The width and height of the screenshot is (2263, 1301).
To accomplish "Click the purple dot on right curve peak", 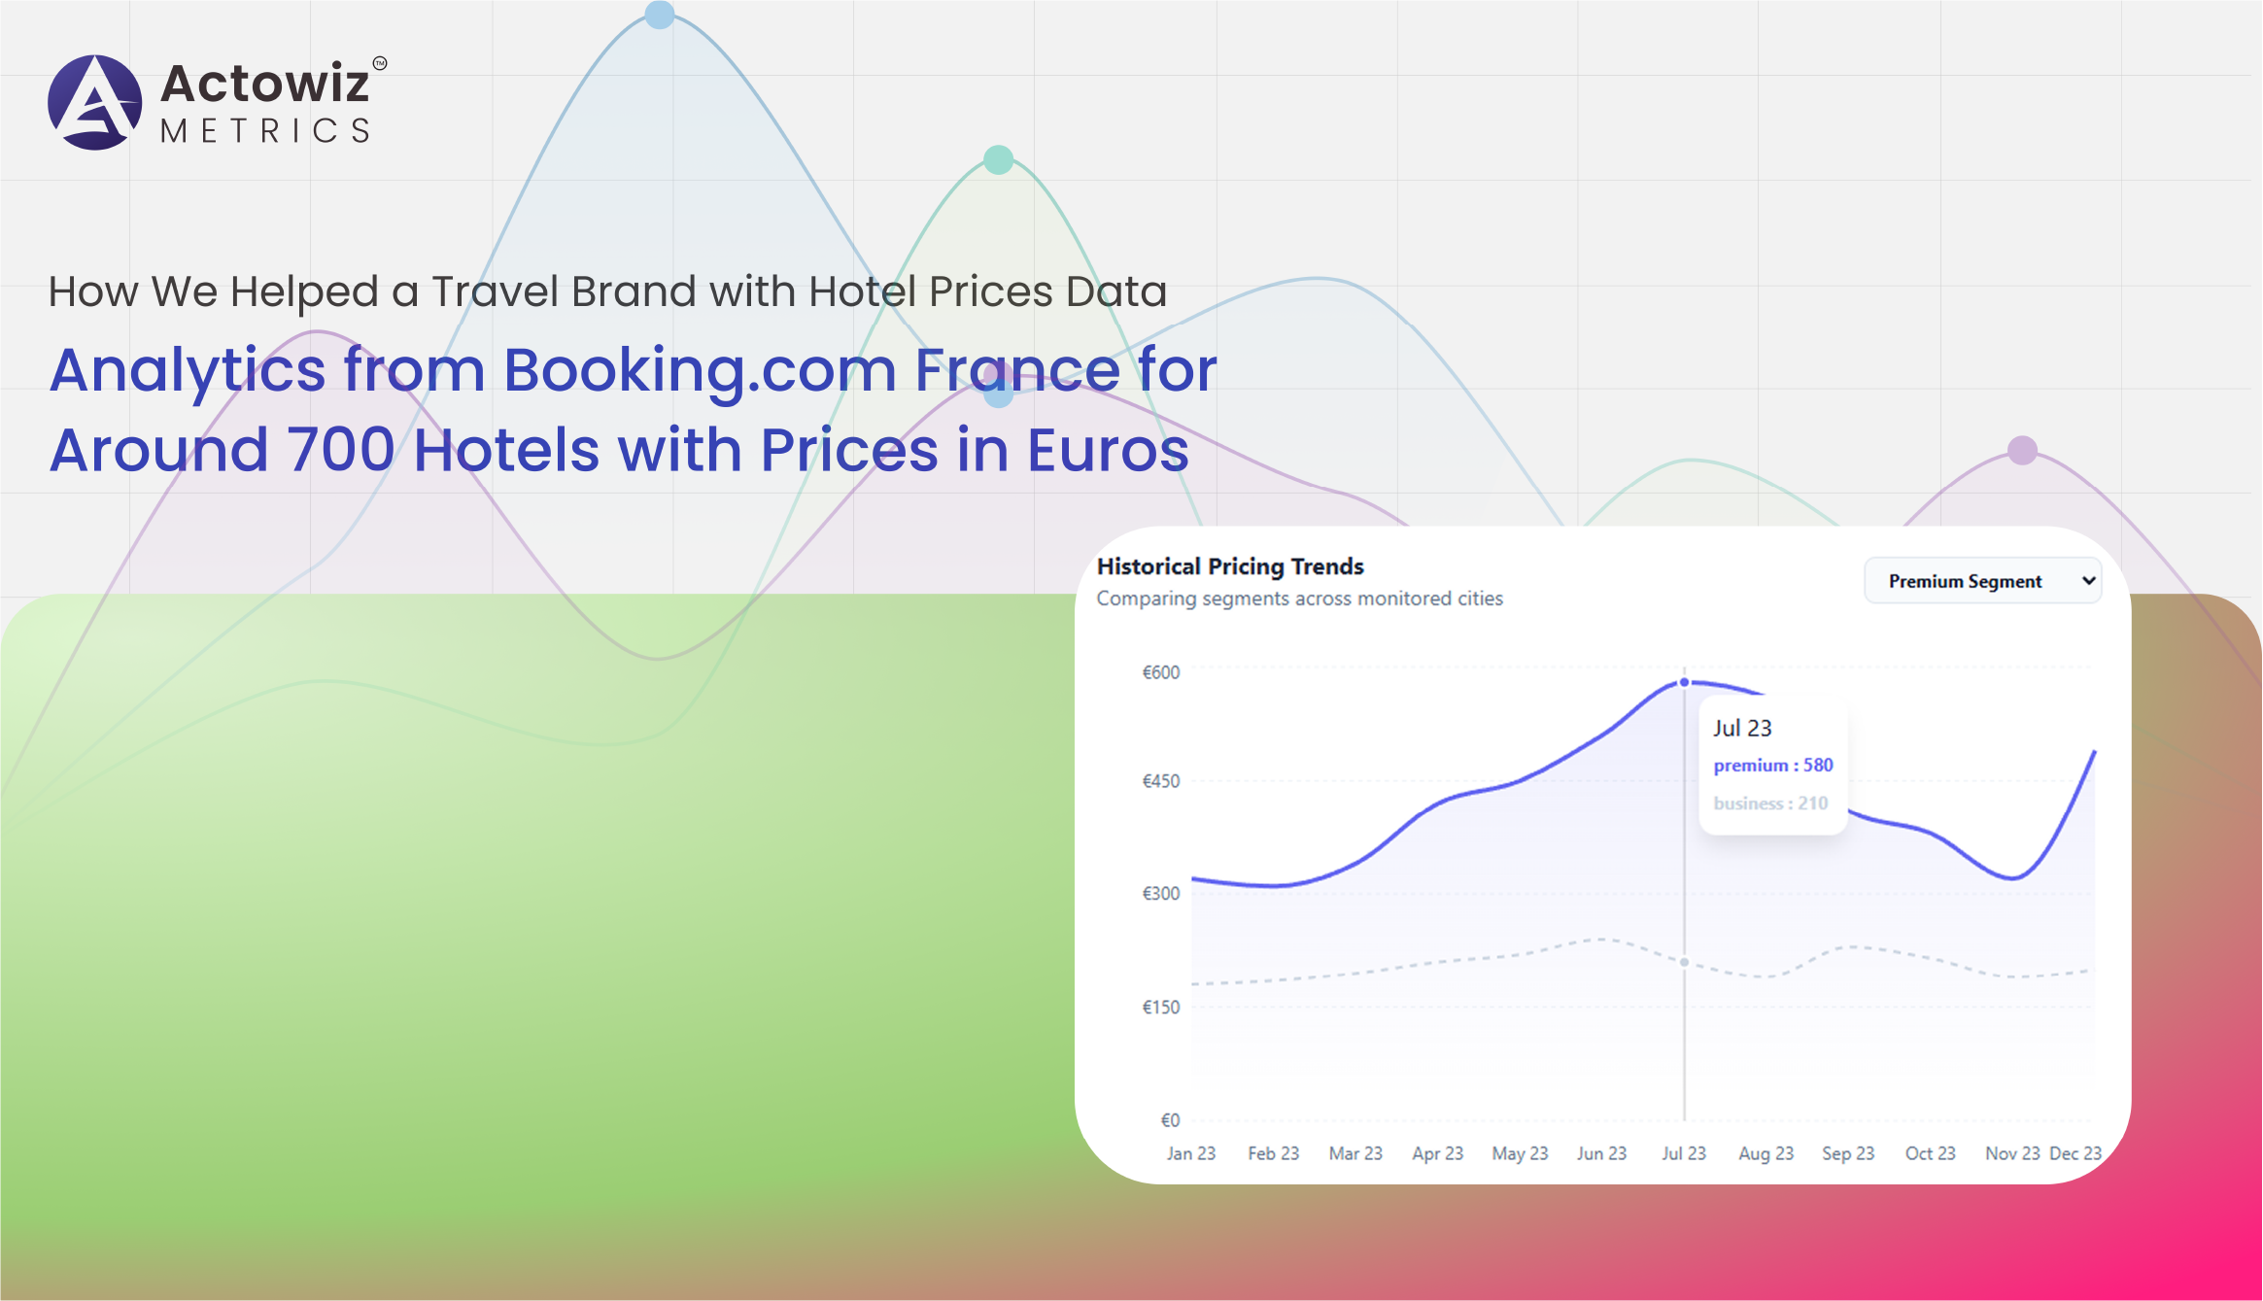I will point(2022,451).
